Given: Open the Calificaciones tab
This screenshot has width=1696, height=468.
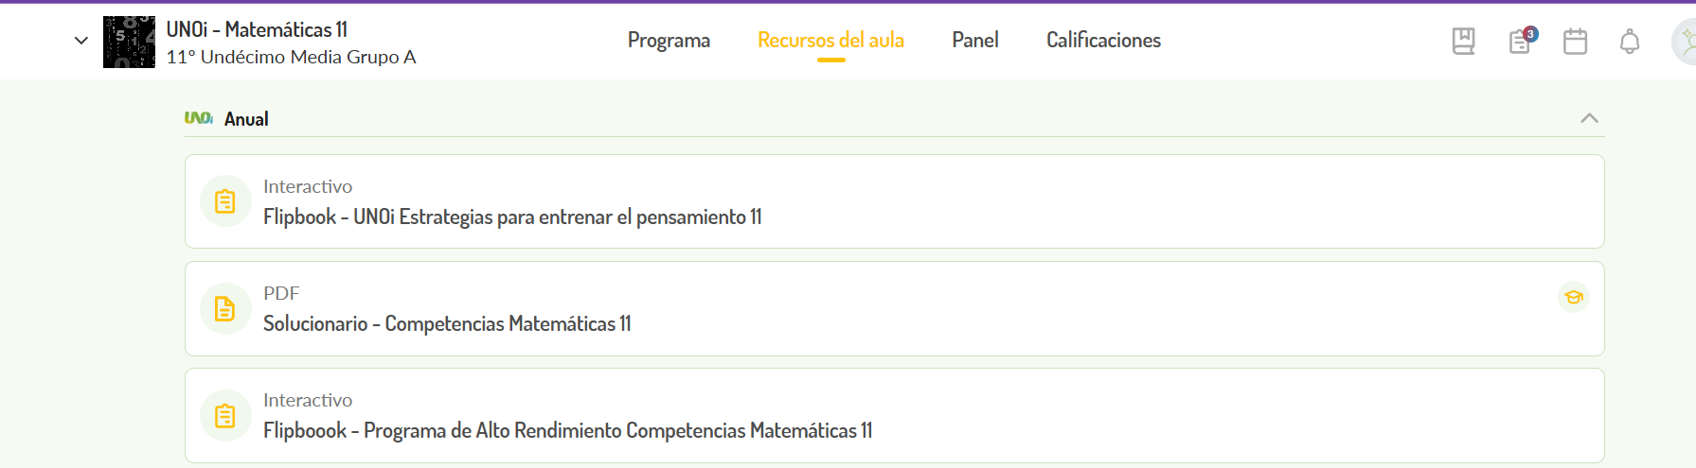Looking at the screenshot, I should 1103,41.
